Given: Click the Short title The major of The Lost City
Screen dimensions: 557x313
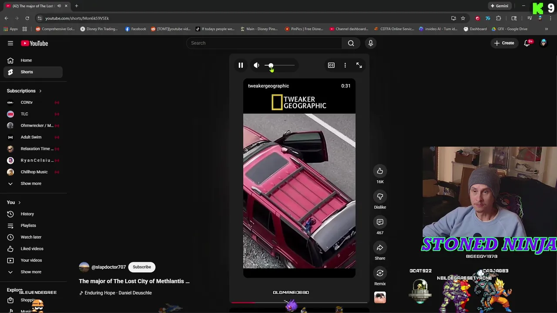Looking at the screenshot, I should (x=134, y=281).
